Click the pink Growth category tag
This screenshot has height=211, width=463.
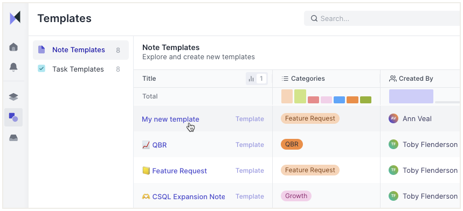tap(296, 196)
